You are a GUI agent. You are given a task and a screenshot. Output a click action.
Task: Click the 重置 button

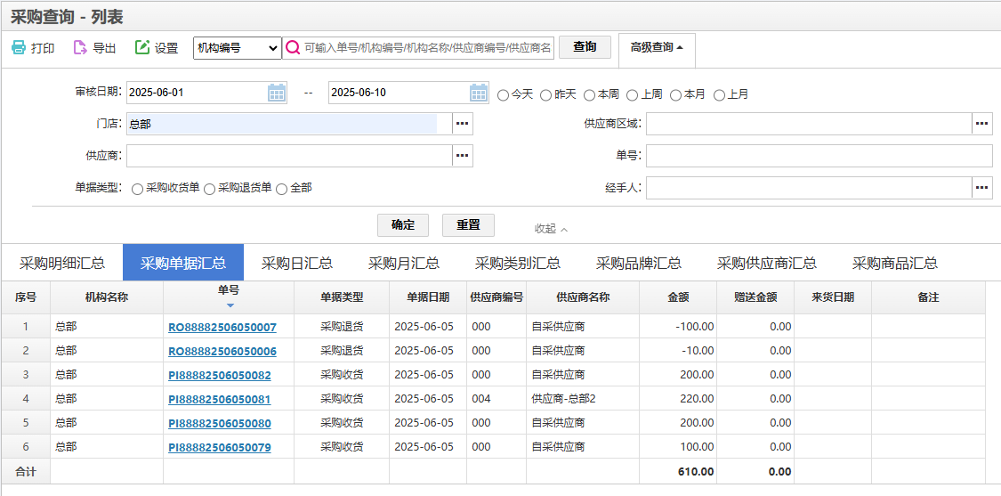pos(468,225)
